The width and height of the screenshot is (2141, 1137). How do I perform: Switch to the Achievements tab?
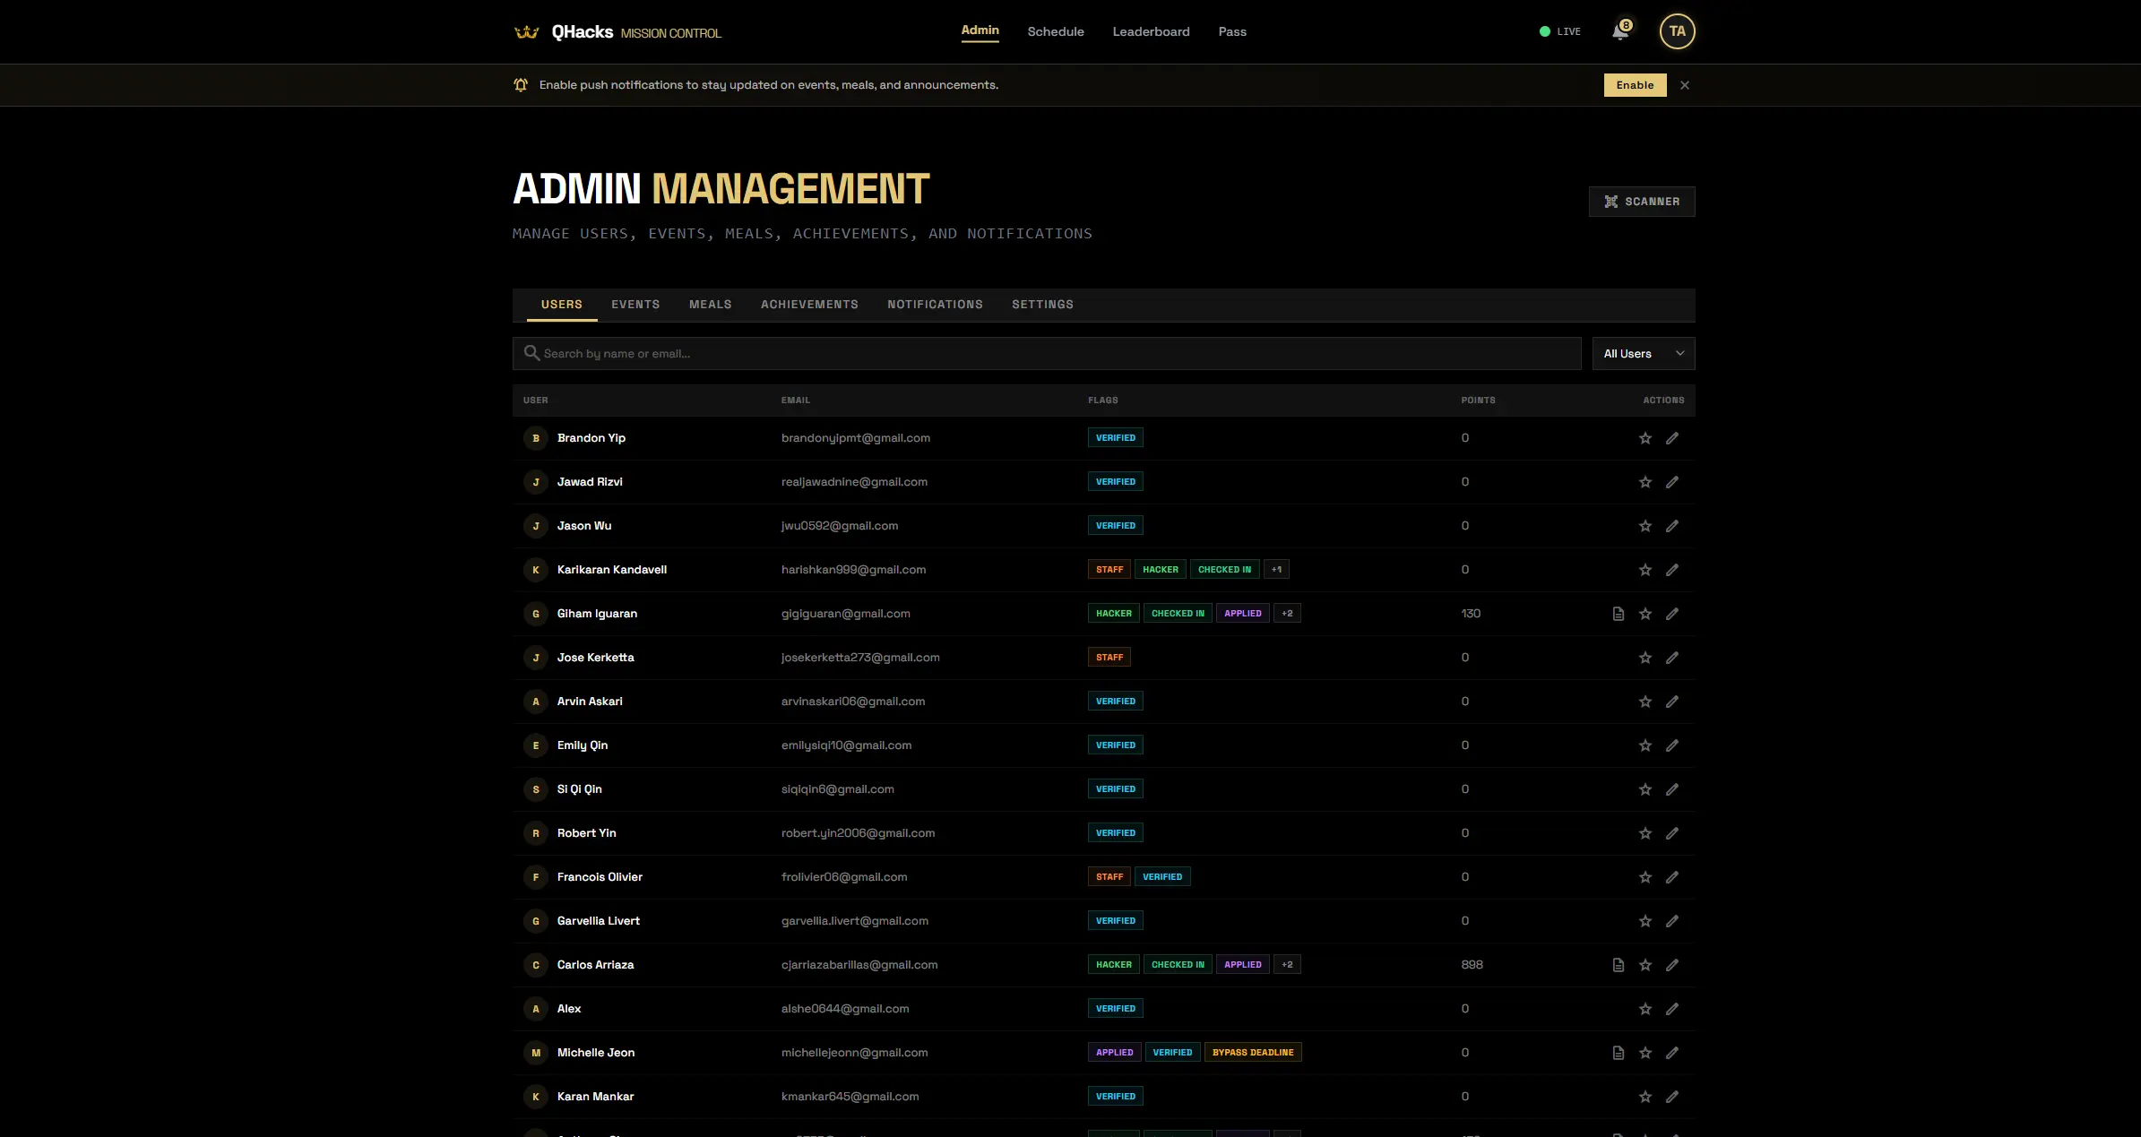808,304
